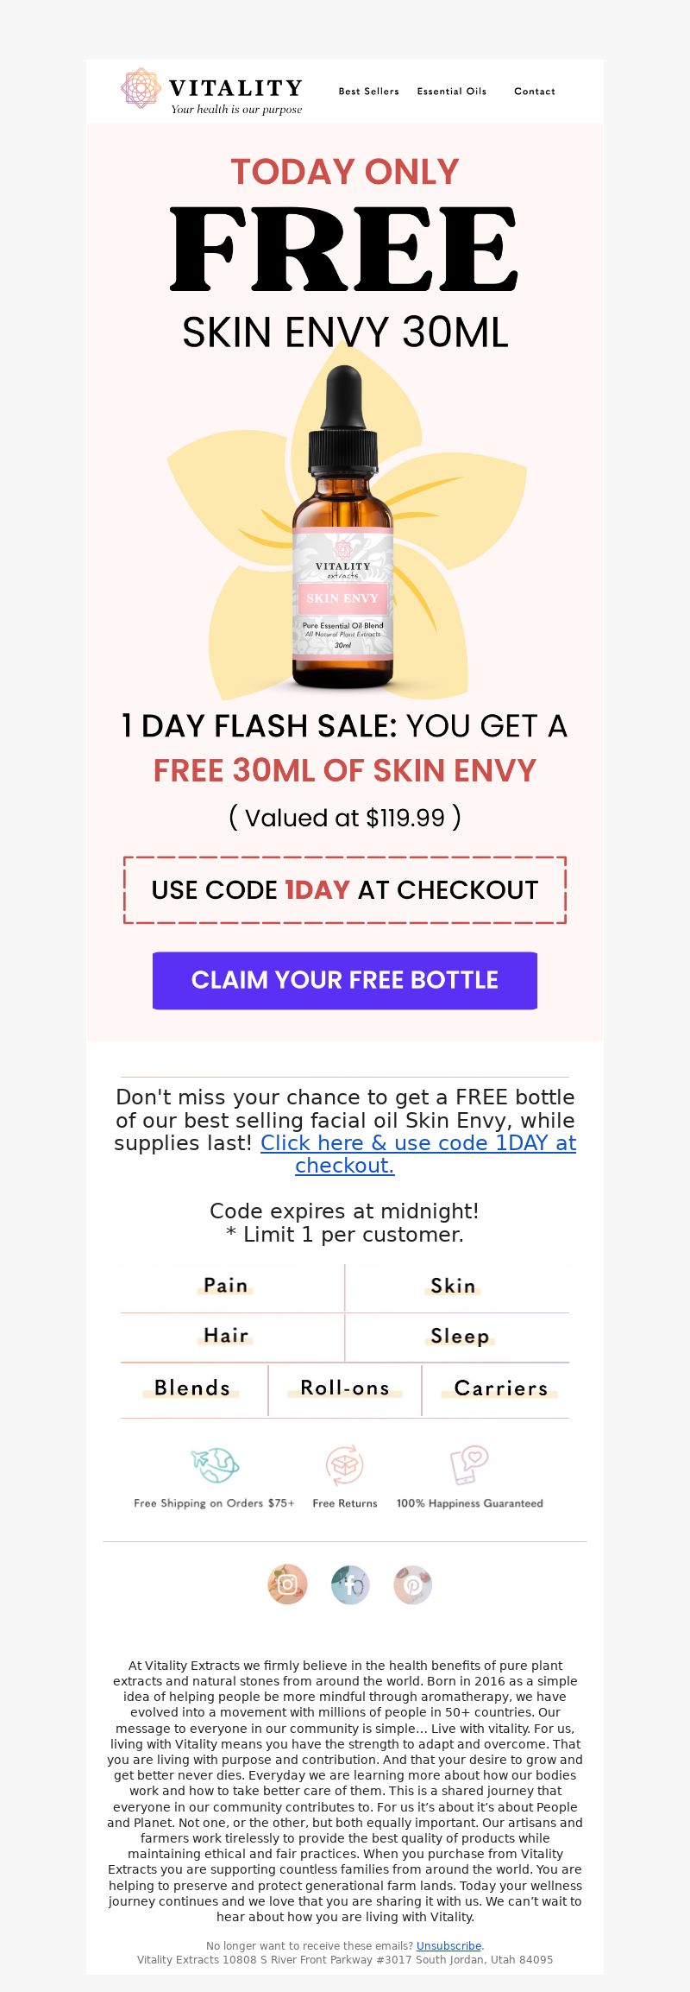The image size is (690, 1992).
Task: Open the Best Sellers menu item
Action: pyautogui.click(x=369, y=92)
